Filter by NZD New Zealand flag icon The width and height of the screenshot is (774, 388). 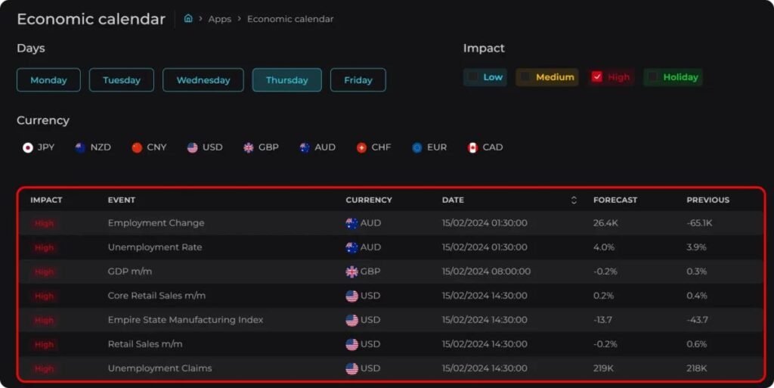coord(80,147)
